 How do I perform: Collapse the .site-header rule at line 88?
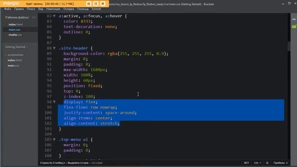coord(54,48)
